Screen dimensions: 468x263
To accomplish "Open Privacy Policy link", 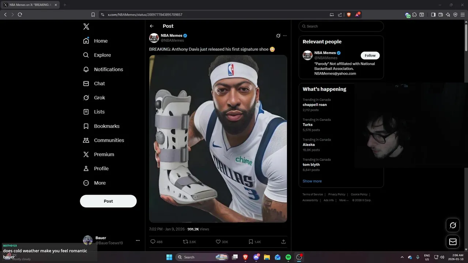I will [x=337, y=195].
